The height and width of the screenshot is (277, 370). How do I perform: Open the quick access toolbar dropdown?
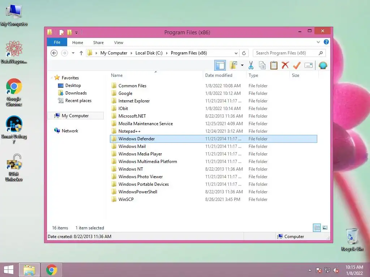coord(77,32)
